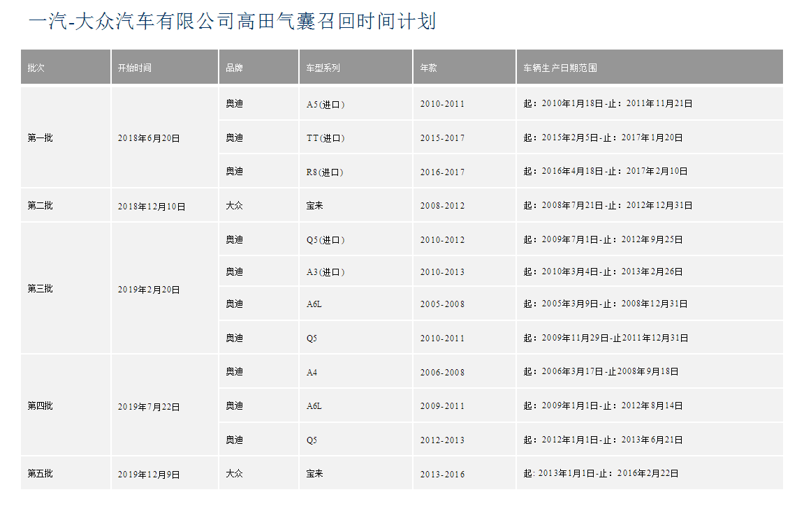Click 奥迪 brand in the A5(进口) row
Image resolution: width=790 pixels, height=529 pixels.
[234, 104]
